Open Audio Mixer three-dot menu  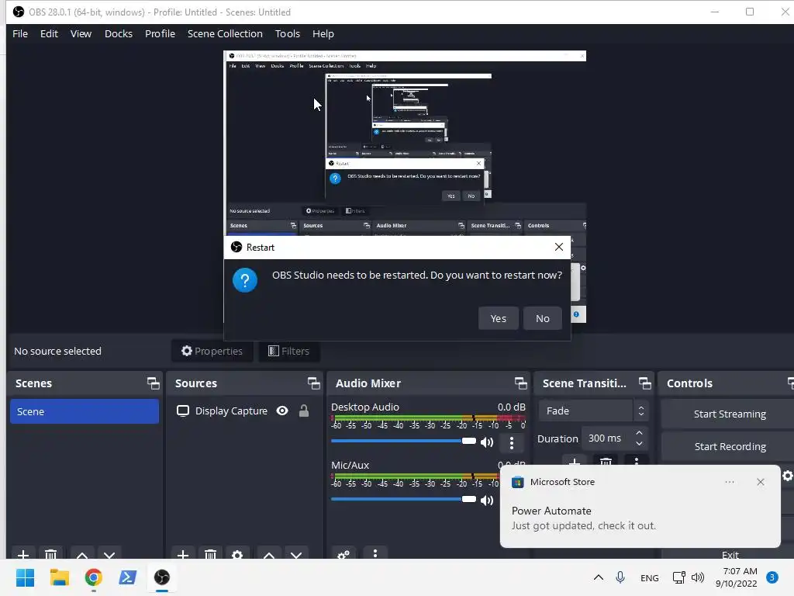point(375,553)
